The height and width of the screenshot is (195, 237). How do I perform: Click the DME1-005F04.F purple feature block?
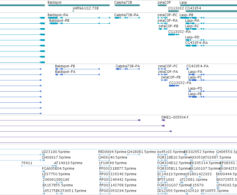[163, 120]
